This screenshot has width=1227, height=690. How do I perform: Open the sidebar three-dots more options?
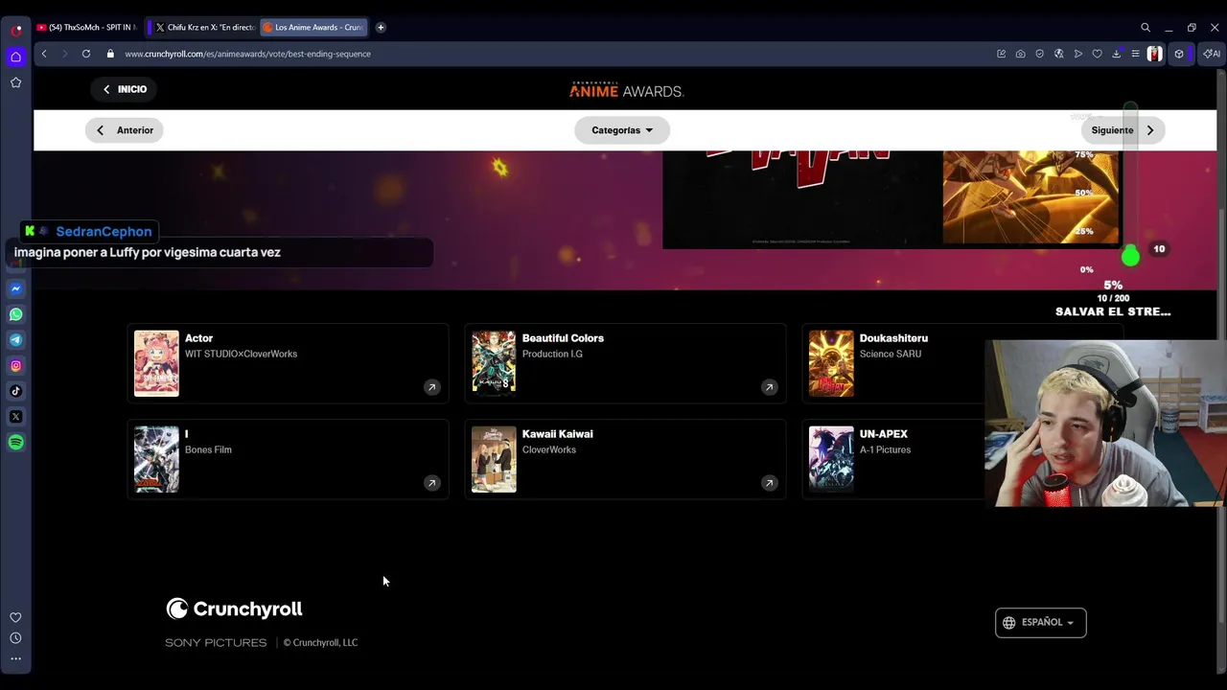pyautogui.click(x=15, y=658)
